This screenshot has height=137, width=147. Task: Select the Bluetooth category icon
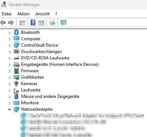tap(16, 32)
